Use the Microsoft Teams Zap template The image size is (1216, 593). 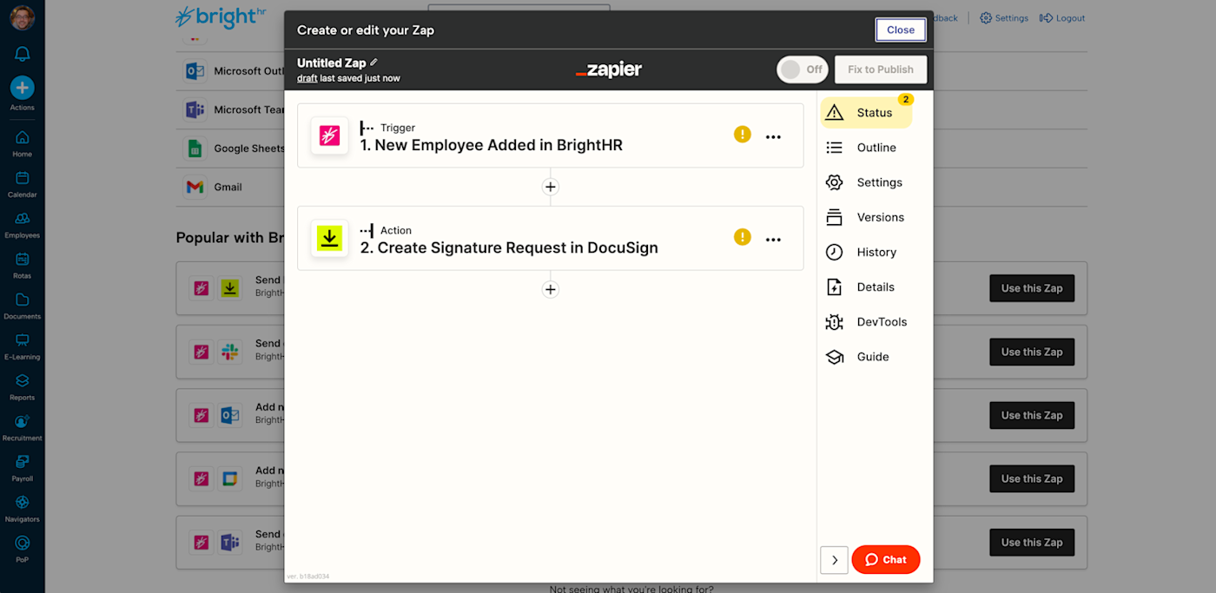pos(1032,542)
